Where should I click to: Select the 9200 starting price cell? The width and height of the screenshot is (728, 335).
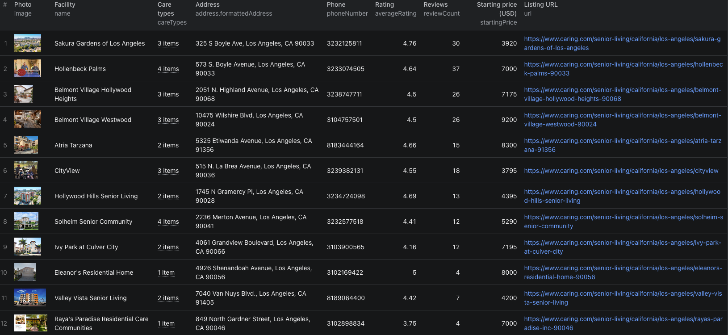coord(509,120)
